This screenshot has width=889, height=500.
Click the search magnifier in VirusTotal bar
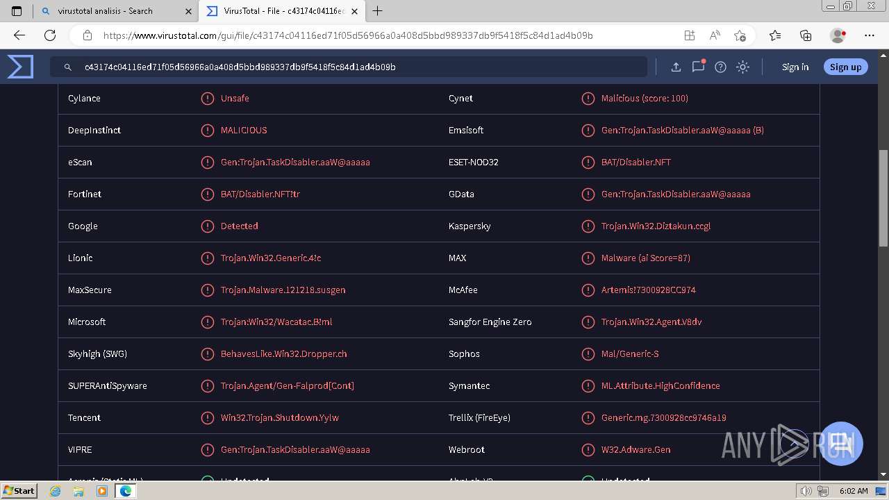(68, 67)
